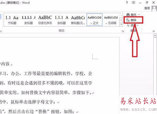Open Ribbon Display Options icon
The height and width of the screenshot is (114, 157).
click(x=133, y=3)
